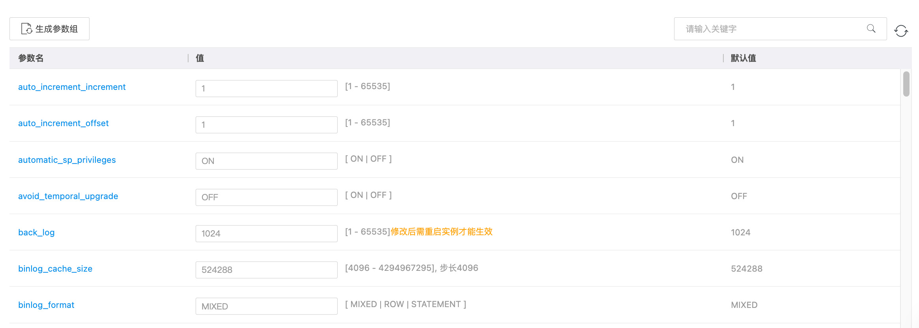Viewport: 919px width, 328px height.
Task: Open the automatic_sp_privileges ON value box
Action: point(266,161)
